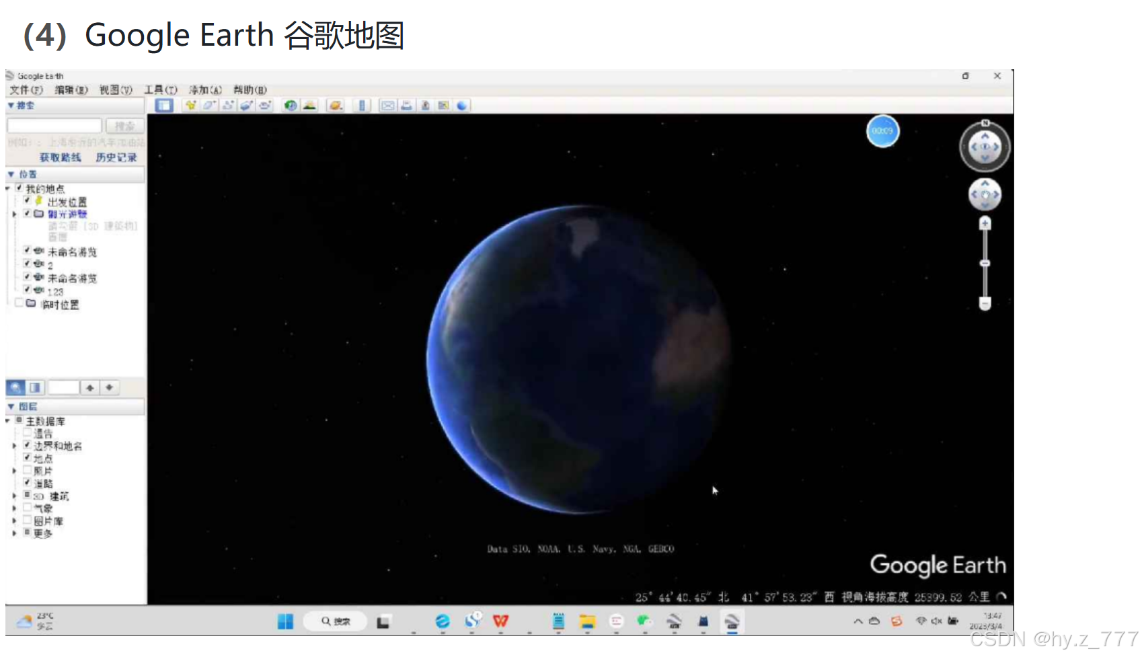Toggle the 123 tour checkbox

click(28, 290)
